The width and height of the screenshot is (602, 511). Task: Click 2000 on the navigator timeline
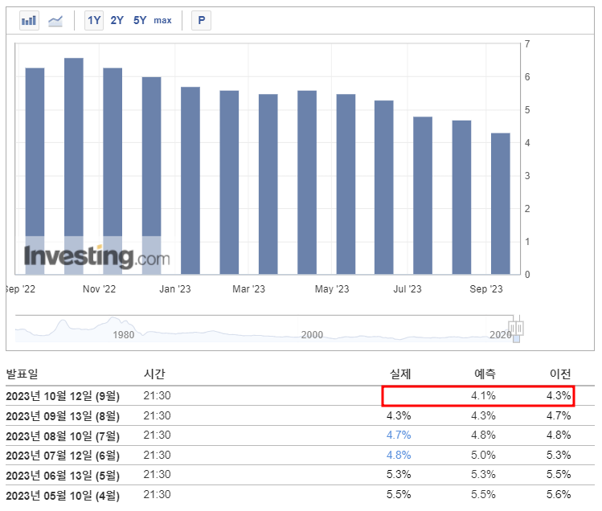(x=312, y=335)
